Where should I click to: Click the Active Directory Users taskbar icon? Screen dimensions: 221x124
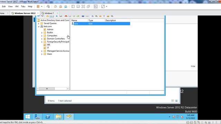tap(69, 117)
